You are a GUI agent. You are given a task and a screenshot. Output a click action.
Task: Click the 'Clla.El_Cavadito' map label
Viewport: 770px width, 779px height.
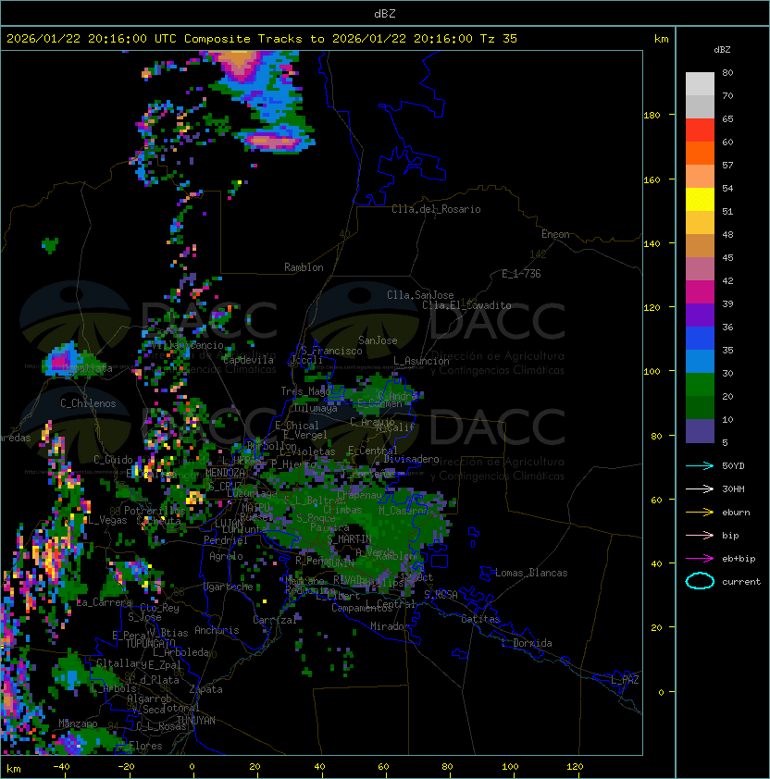coord(466,305)
